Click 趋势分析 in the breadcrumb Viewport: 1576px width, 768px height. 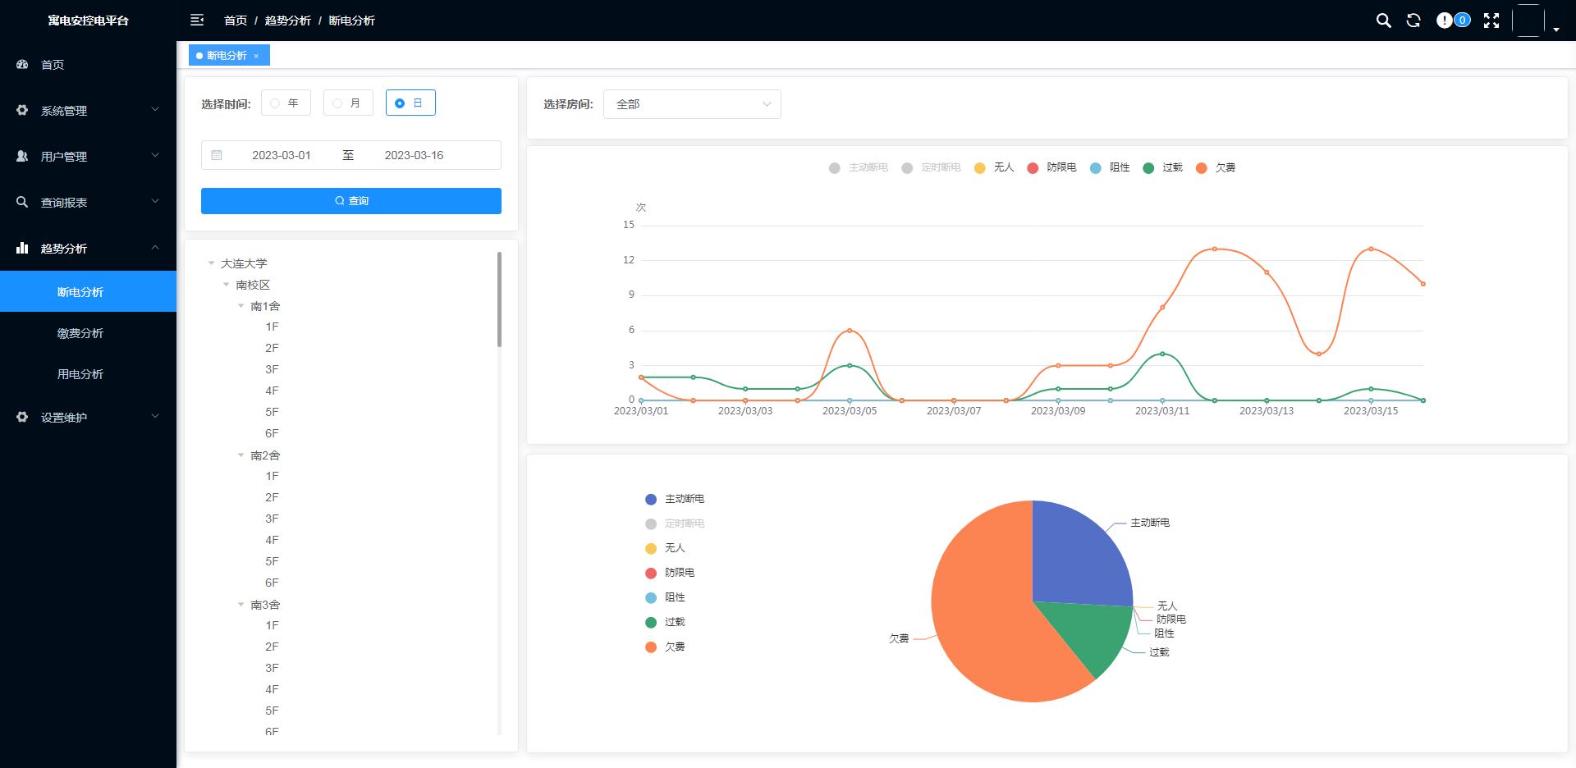[287, 21]
